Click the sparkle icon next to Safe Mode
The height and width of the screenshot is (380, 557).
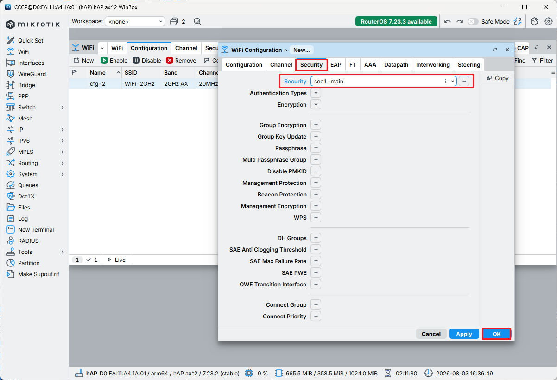point(518,21)
